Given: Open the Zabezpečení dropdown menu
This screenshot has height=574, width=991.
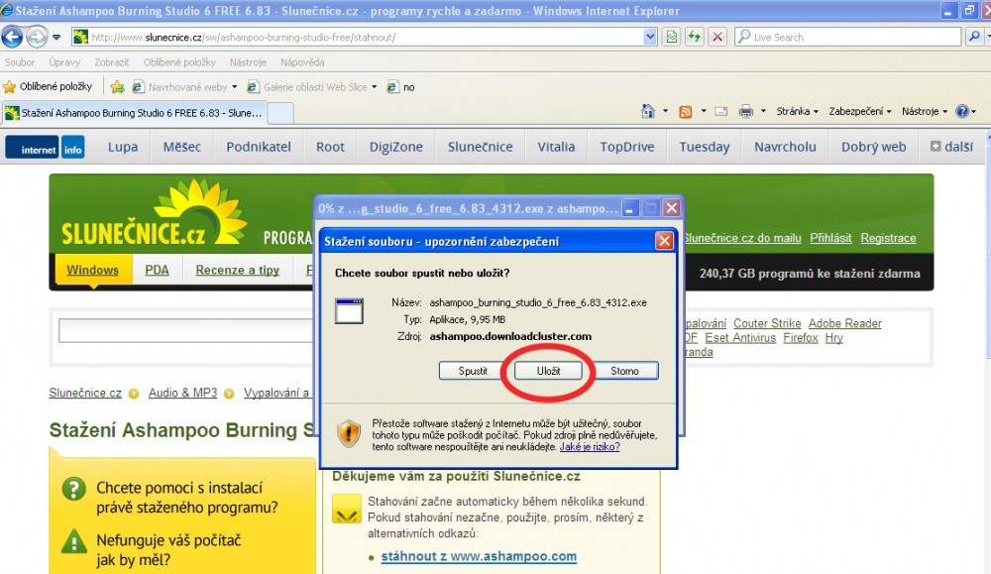Looking at the screenshot, I should (859, 111).
